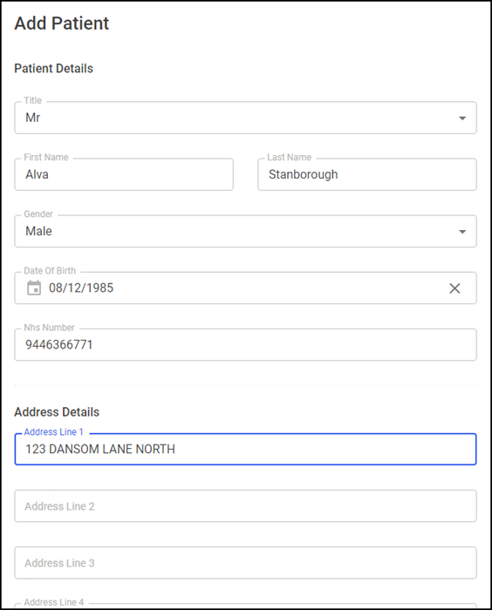The height and width of the screenshot is (610, 492).
Task: Click the Patient Details section heading
Action: click(x=54, y=69)
